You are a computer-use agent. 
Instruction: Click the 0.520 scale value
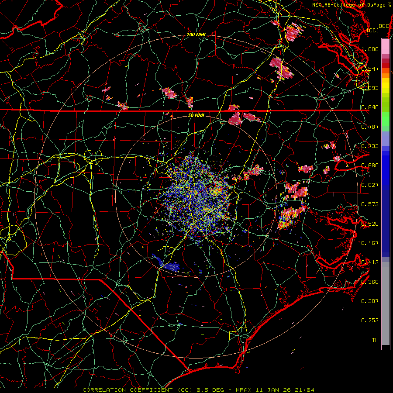(370, 224)
